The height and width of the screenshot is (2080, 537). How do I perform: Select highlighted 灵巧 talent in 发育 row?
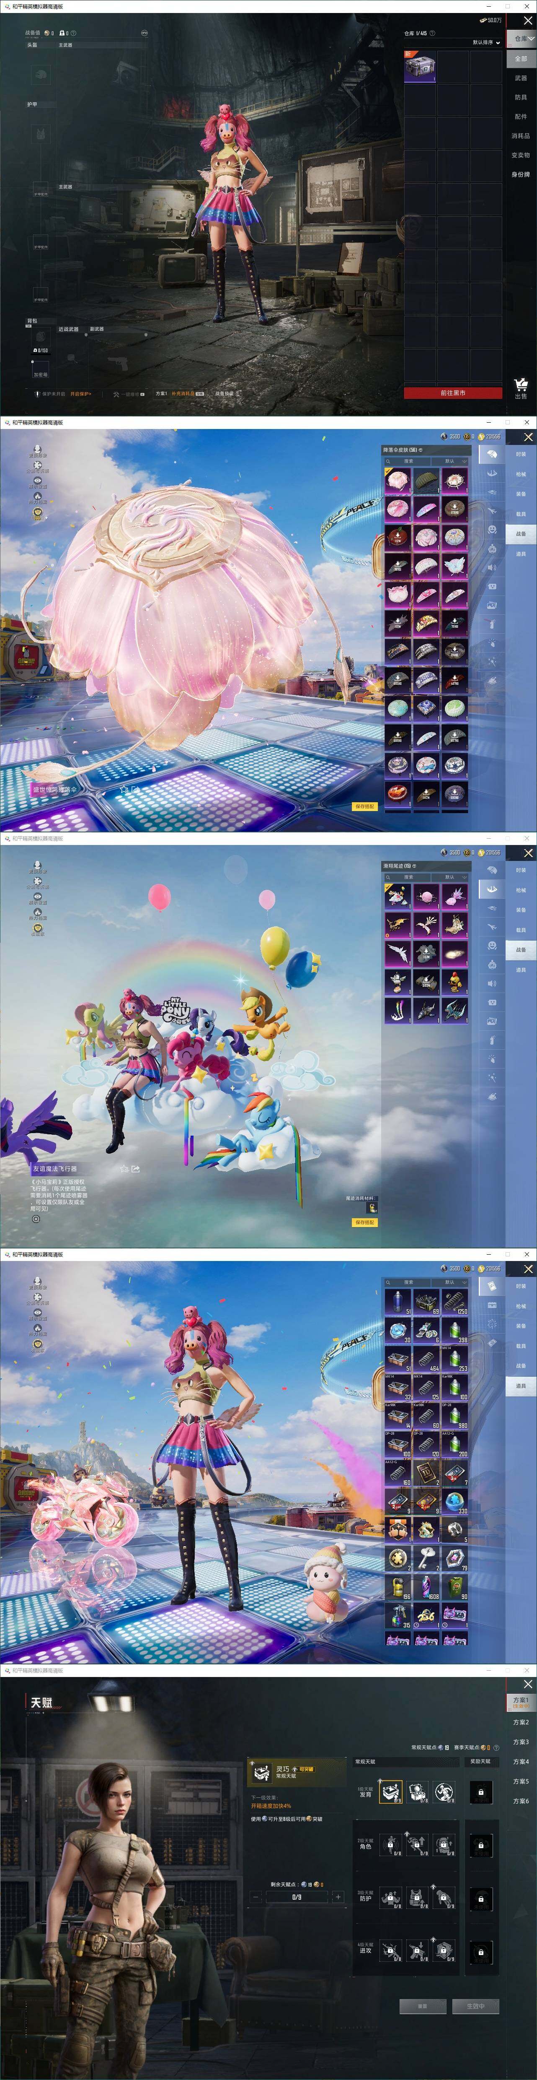point(390,1793)
